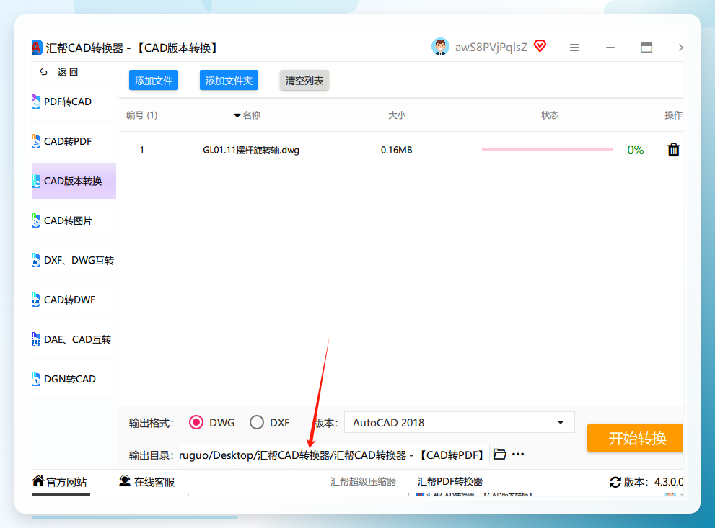Click the CAD转图片 sidebar icon

click(x=35, y=220)
